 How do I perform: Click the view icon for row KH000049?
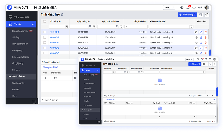point(196,32)
